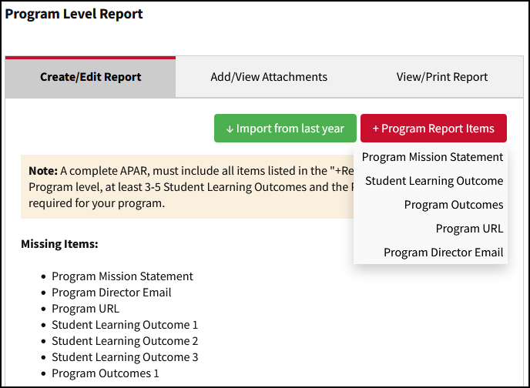Go to the View/Print Report tab
Image resolution: width=530 pixels, height=388 pixels.
[441, 77]
